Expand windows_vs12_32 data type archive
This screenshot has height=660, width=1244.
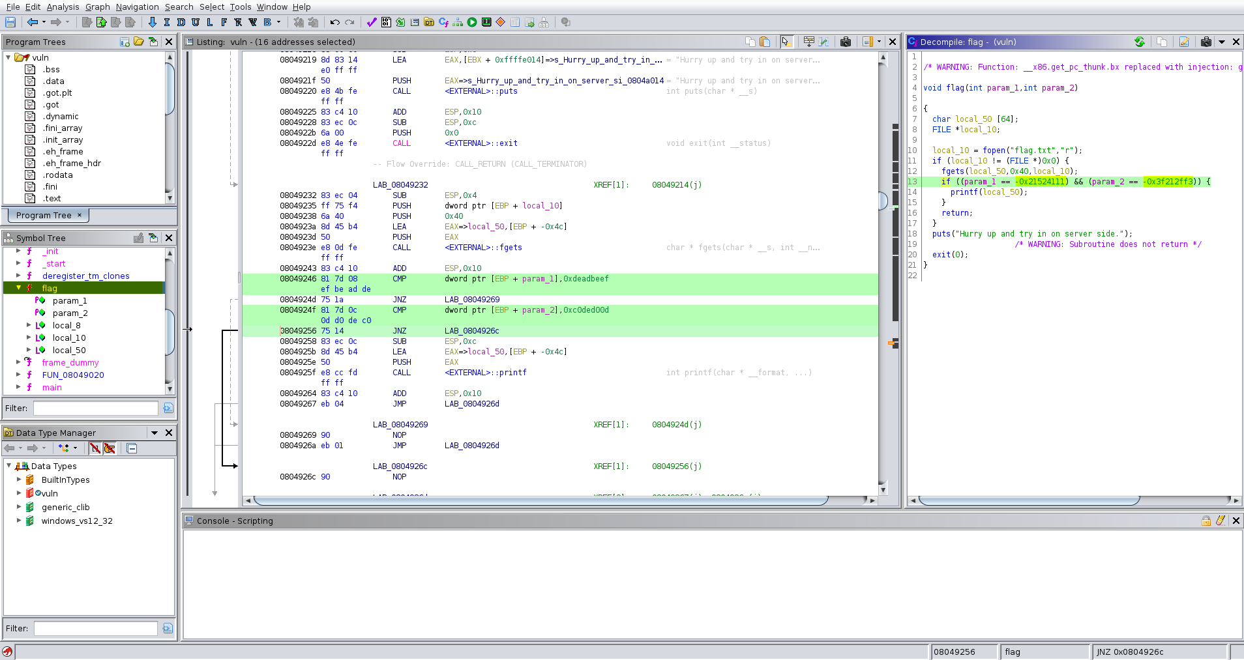pos(19,521)
